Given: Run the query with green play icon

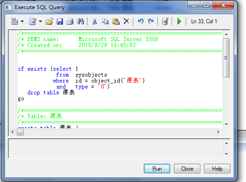Looking at the screenshot, I should [179, 21].
